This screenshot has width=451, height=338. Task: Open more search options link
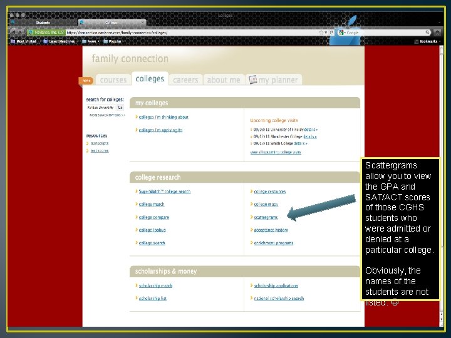(x=107, y=115)
